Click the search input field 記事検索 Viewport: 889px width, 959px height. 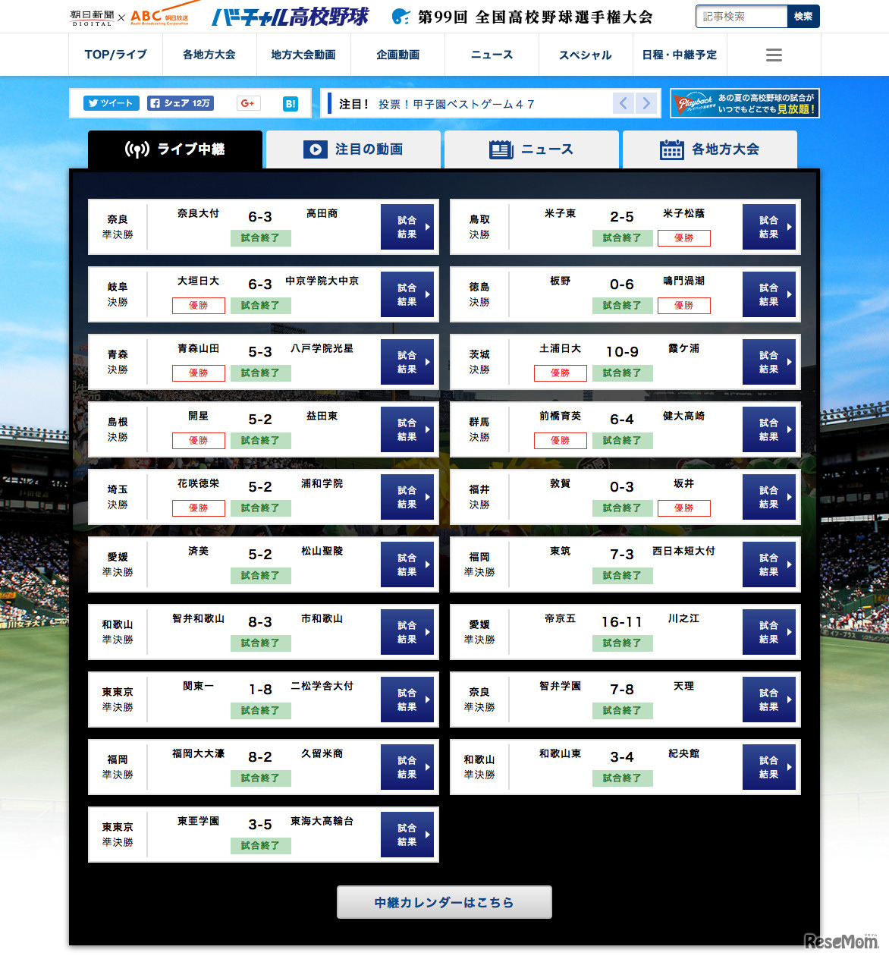(741, 16)
